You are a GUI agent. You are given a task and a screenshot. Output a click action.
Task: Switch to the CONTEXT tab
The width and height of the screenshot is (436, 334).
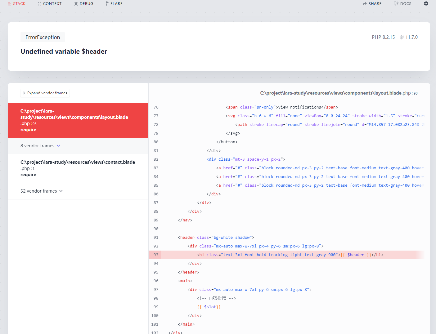click(x=50, y=4)
